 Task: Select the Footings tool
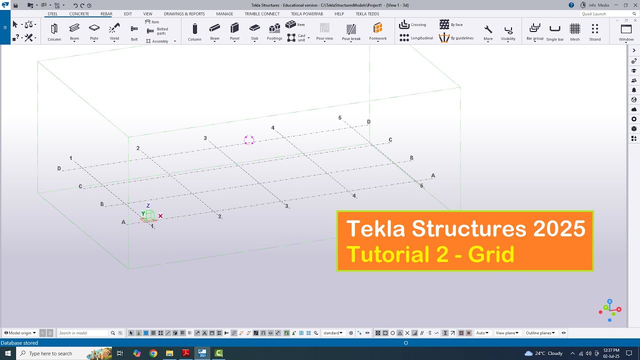click(274, 32)
